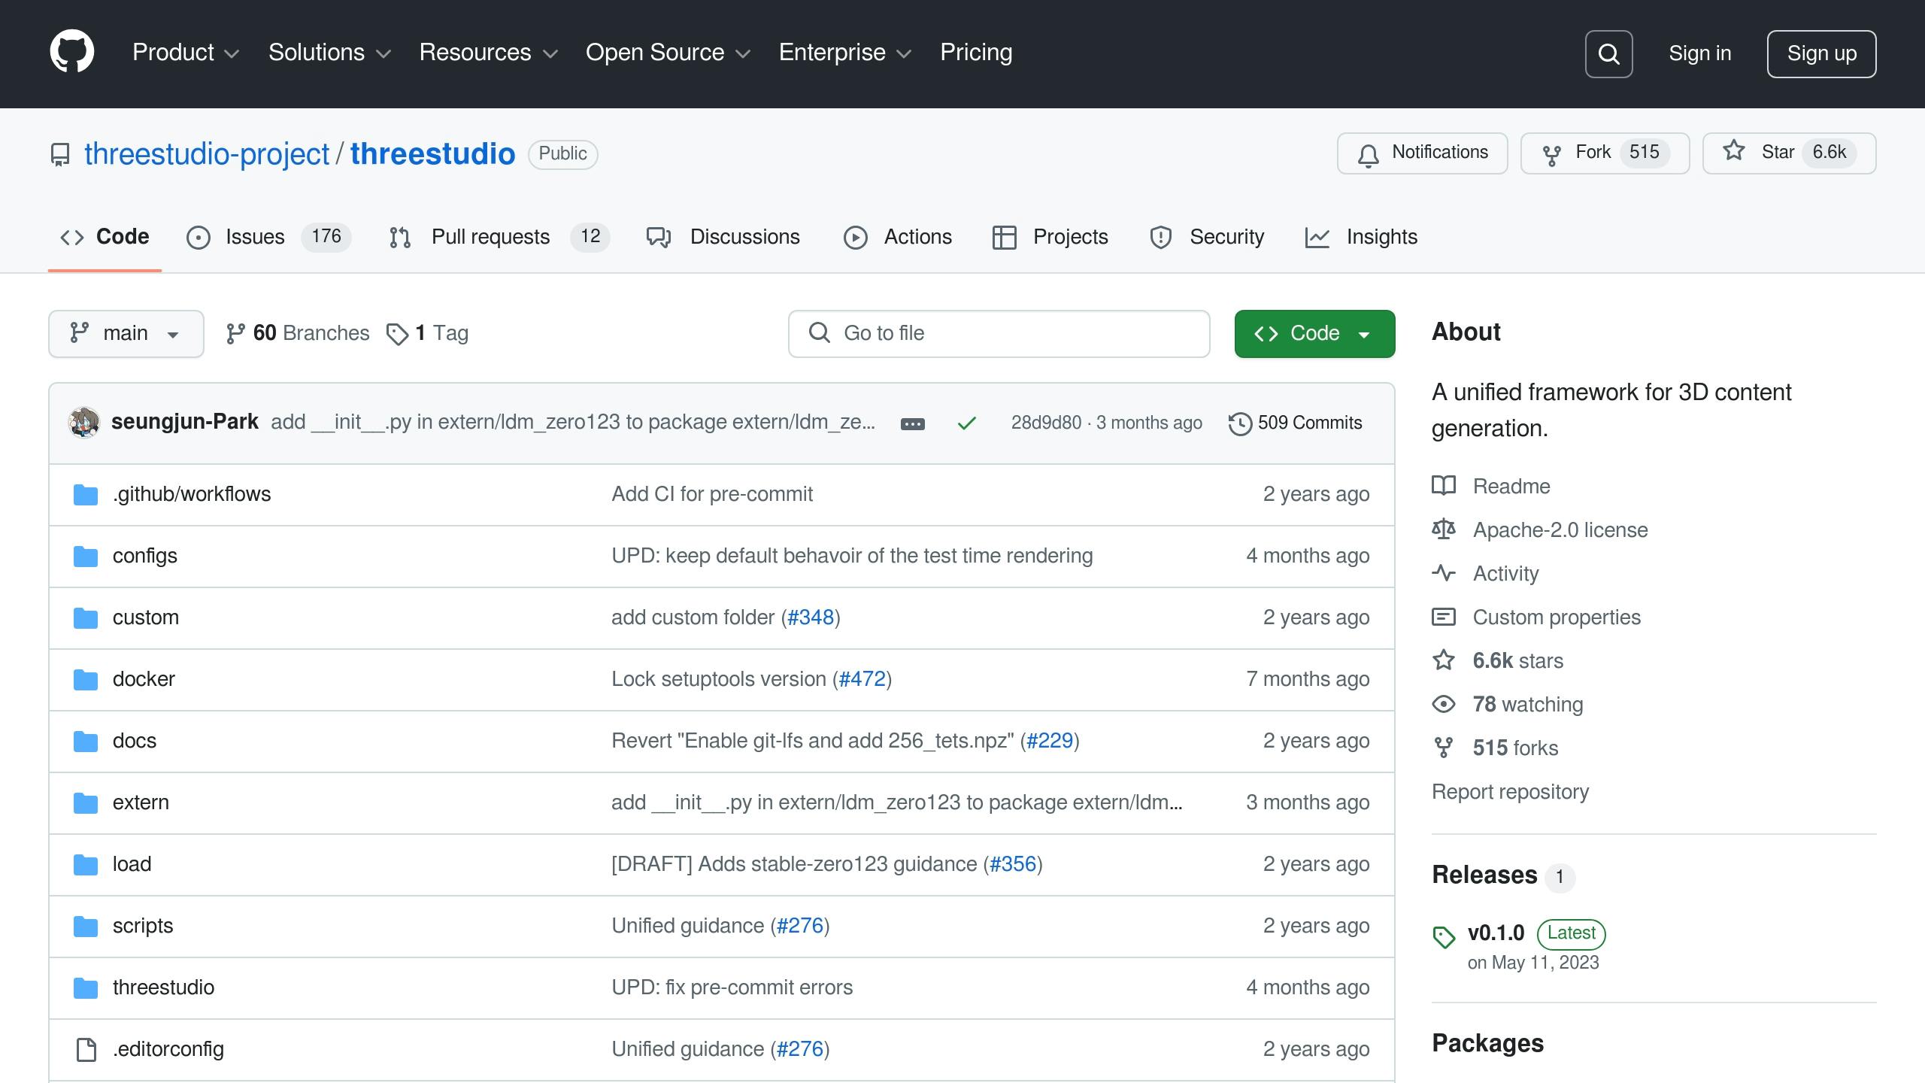Open the search magnifier button
The image size is (1925, 1083).
pyautogui.click(x=1608, y=53)
